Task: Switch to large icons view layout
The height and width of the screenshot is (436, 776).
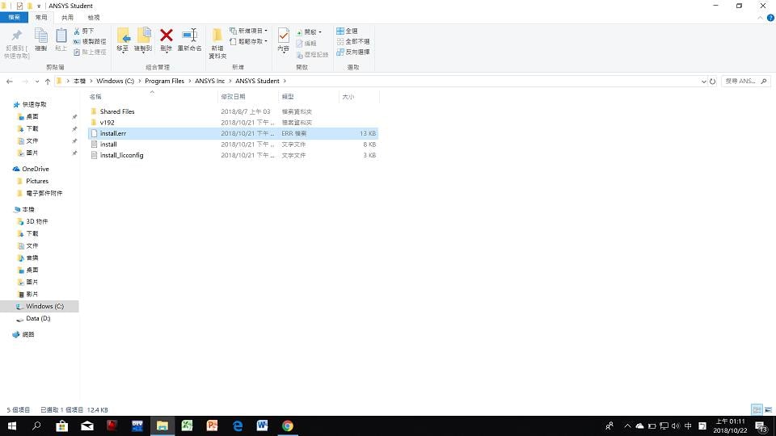Action: (x=768, y=410)
